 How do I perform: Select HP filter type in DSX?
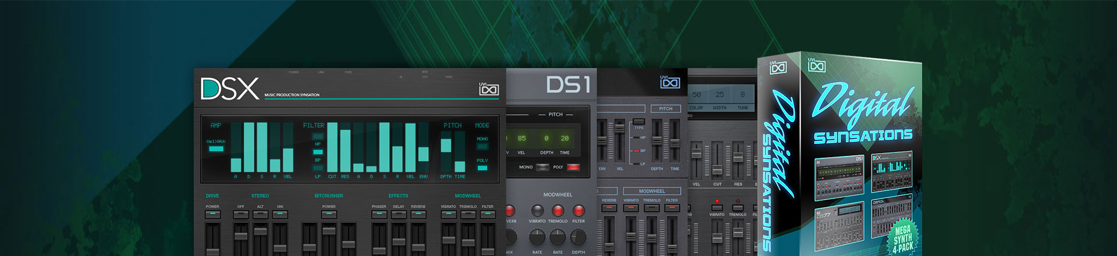click(x=318, y=137)
